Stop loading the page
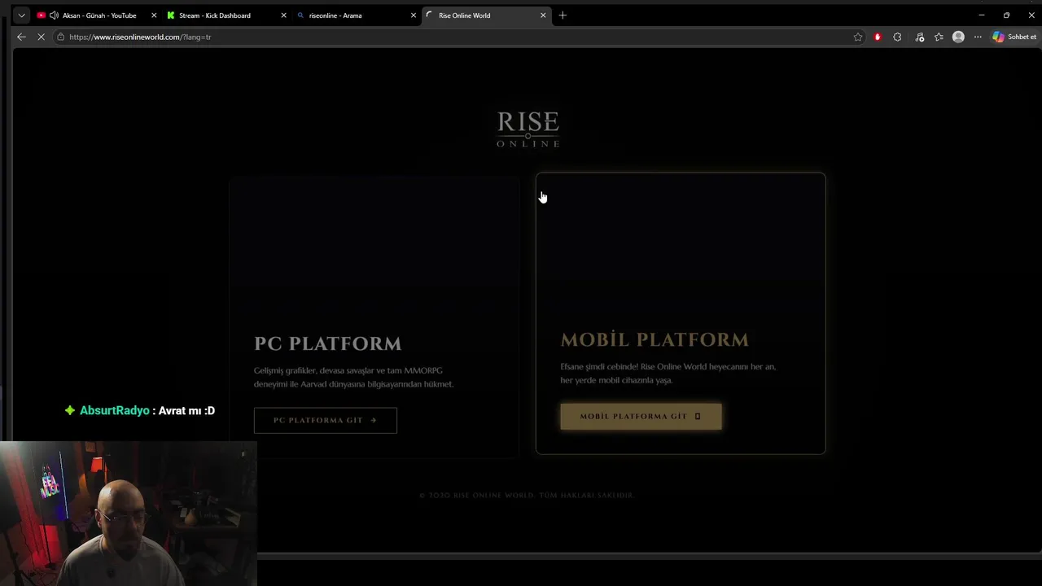This screenshot has width=1042, height=586. [41, 37]
